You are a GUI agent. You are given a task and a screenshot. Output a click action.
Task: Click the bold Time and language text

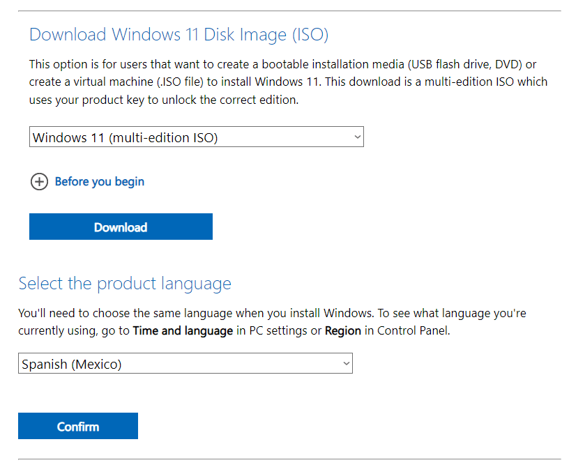pyautogui.click(x=183, y=330)
